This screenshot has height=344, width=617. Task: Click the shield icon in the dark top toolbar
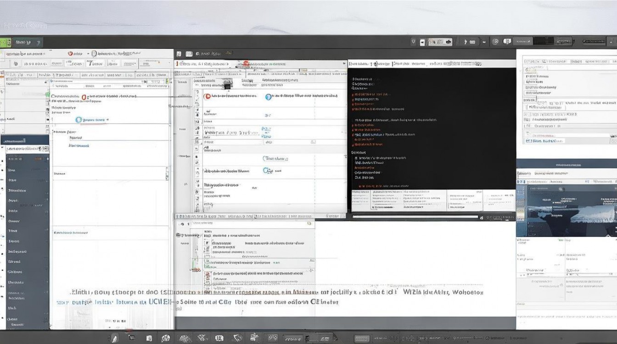pyautogui.click(x=414, y=42)
